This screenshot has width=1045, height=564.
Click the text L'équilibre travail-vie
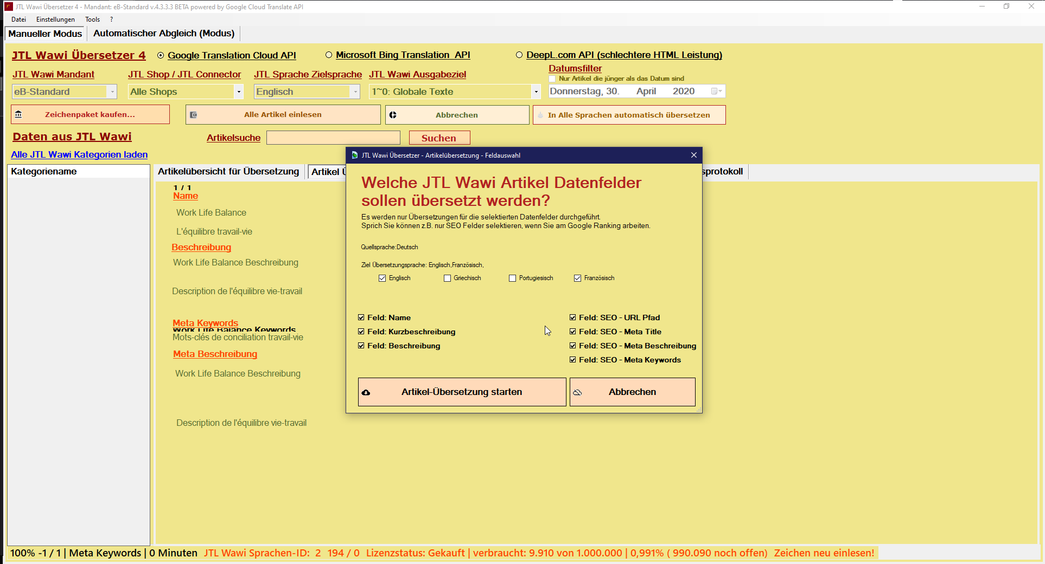pos(214,231)
